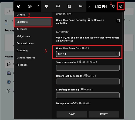Open the Capture widget icon
Screen dimensions: 135x120
point(46,6)
